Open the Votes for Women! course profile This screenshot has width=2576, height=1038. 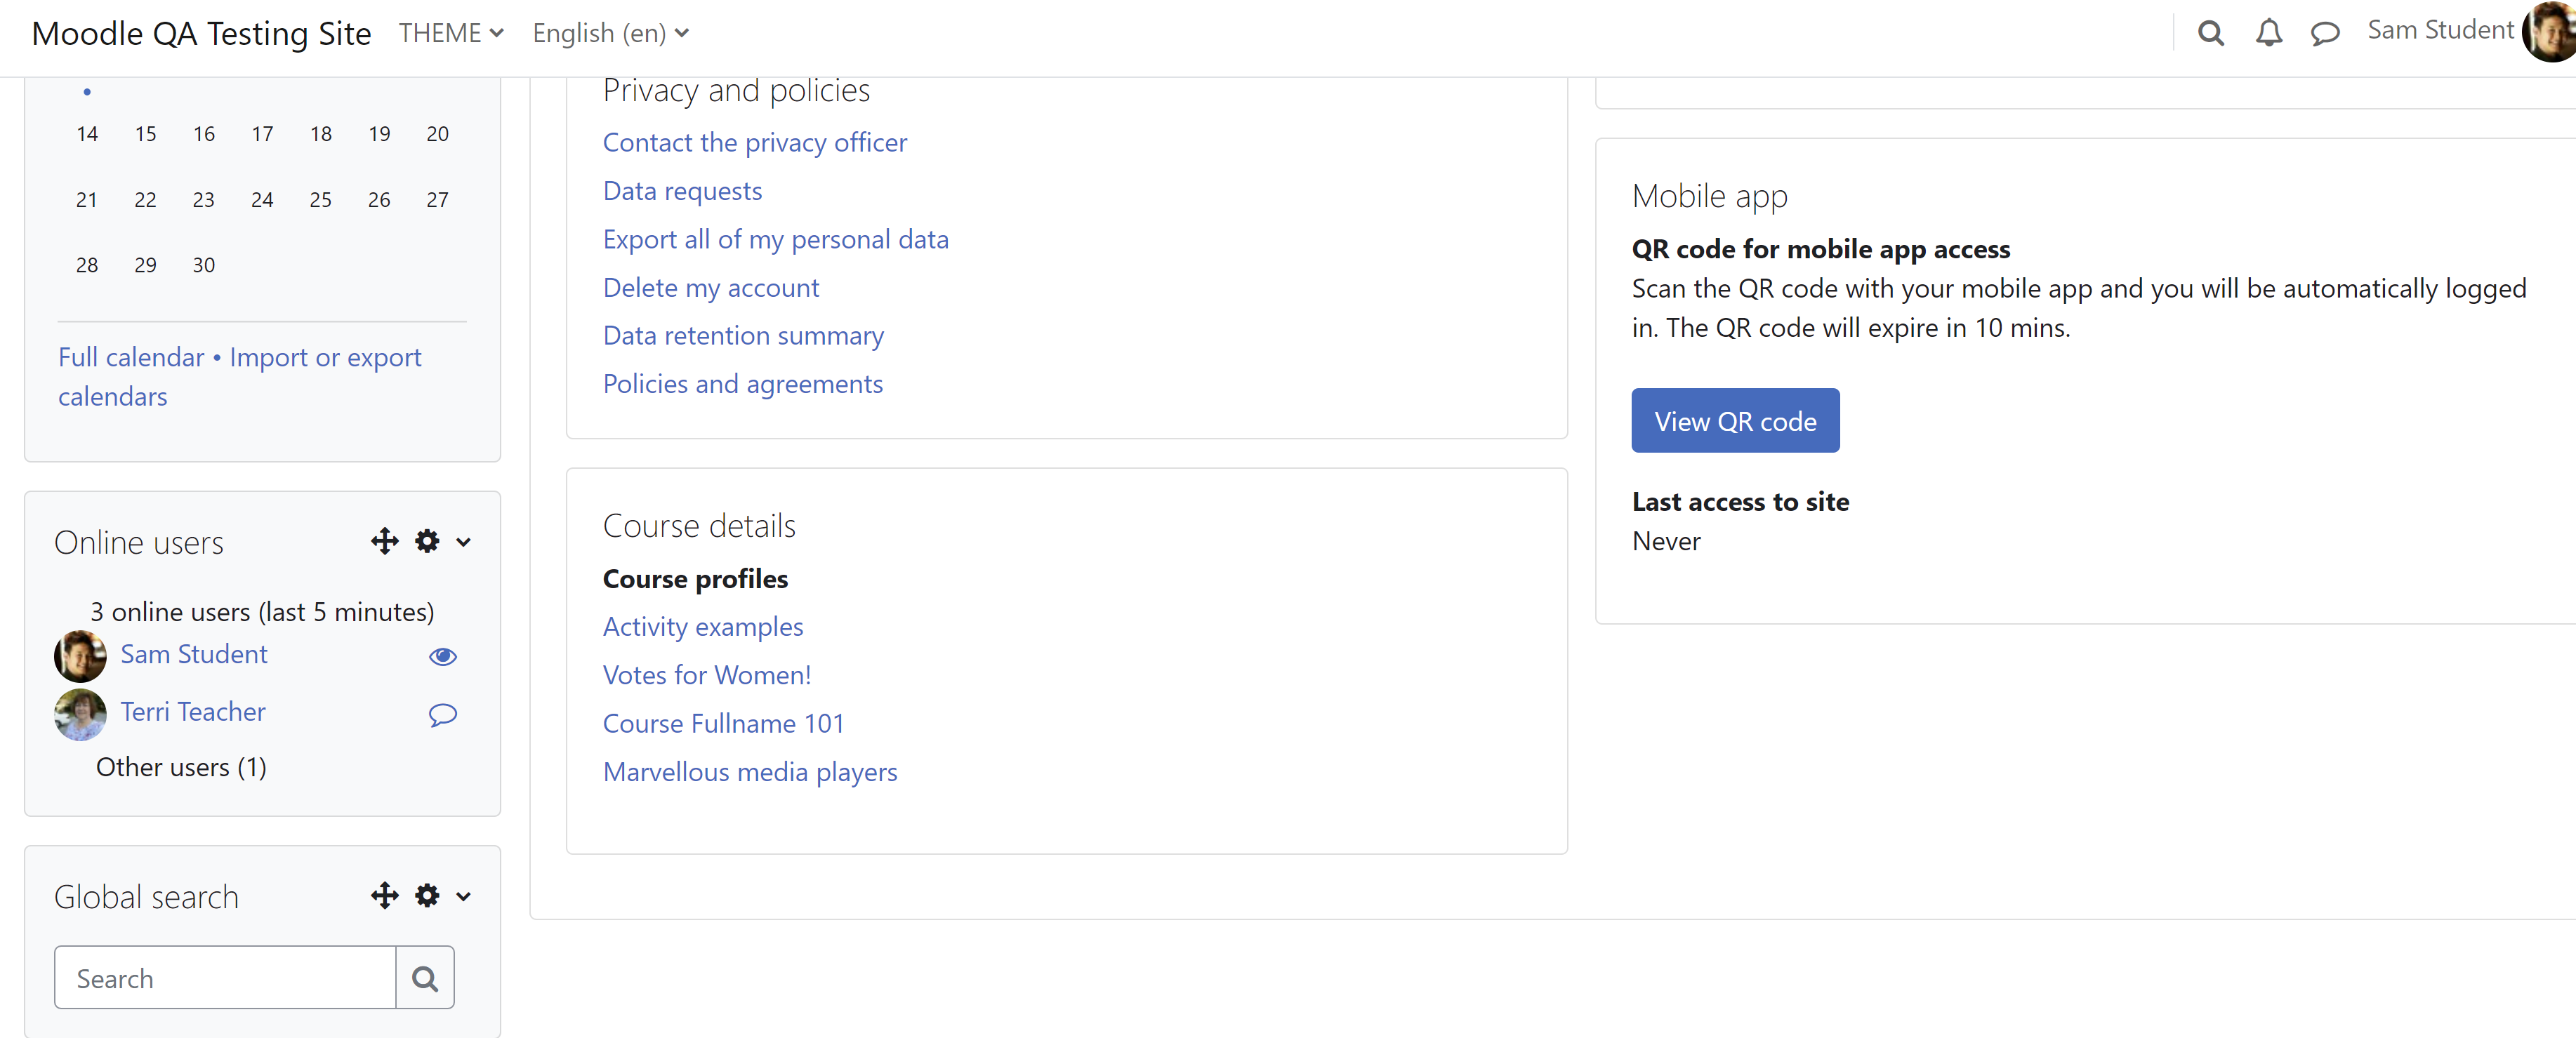[707, 675]
